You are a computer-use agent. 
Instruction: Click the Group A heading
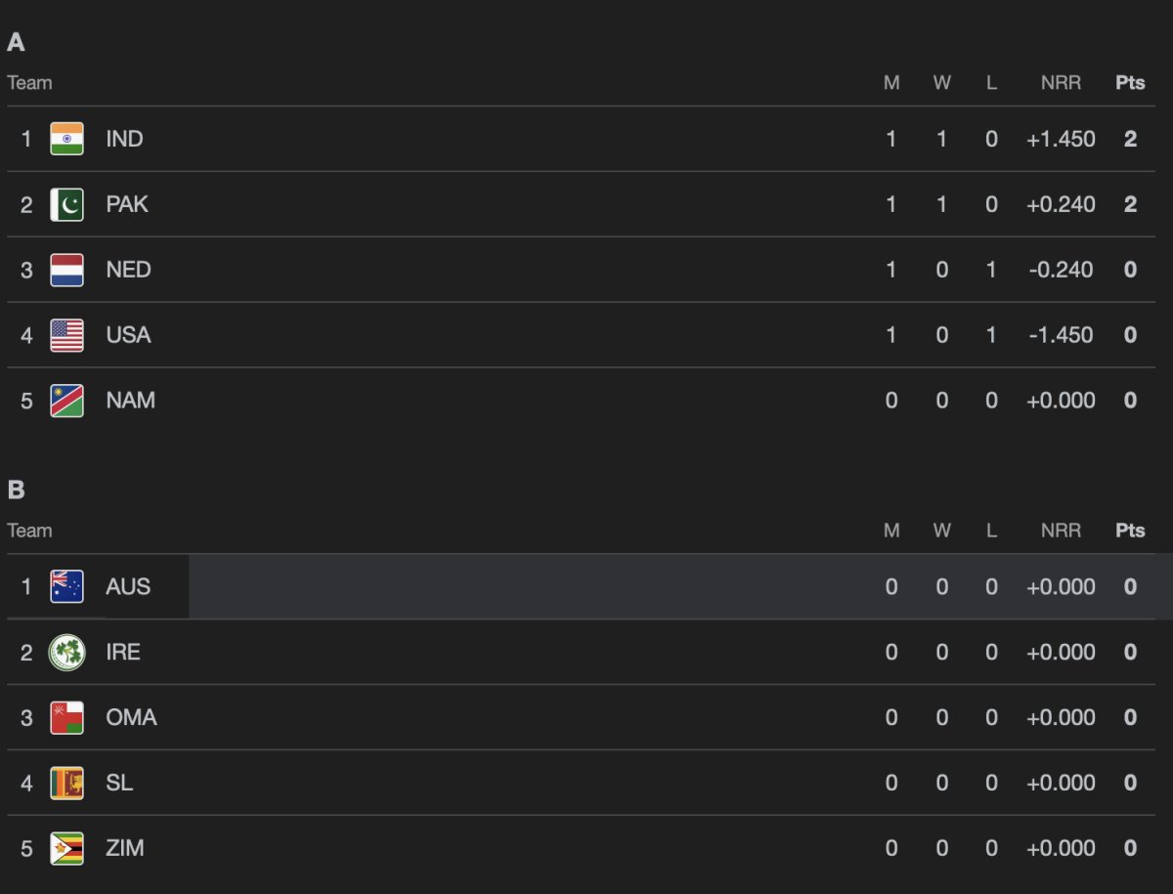pyautogui.click(x=16, y=42)
